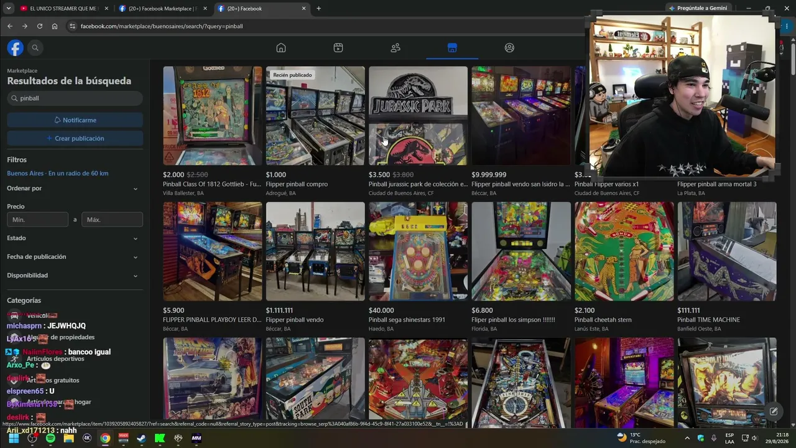Open the tab search dropdown arrow
796x448 pixels.
8,9
